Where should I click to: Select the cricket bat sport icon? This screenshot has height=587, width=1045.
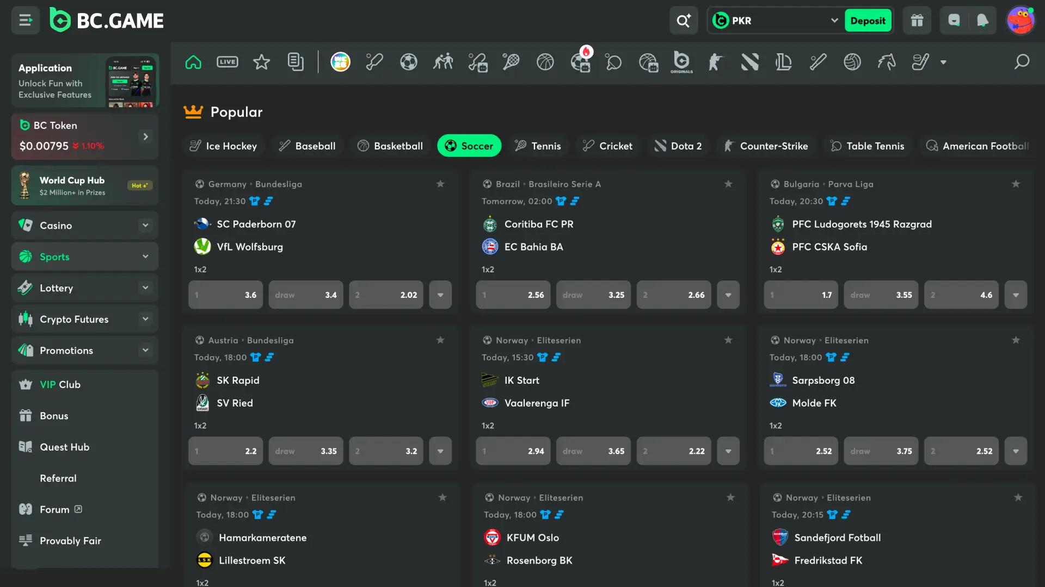click(374, 62)
